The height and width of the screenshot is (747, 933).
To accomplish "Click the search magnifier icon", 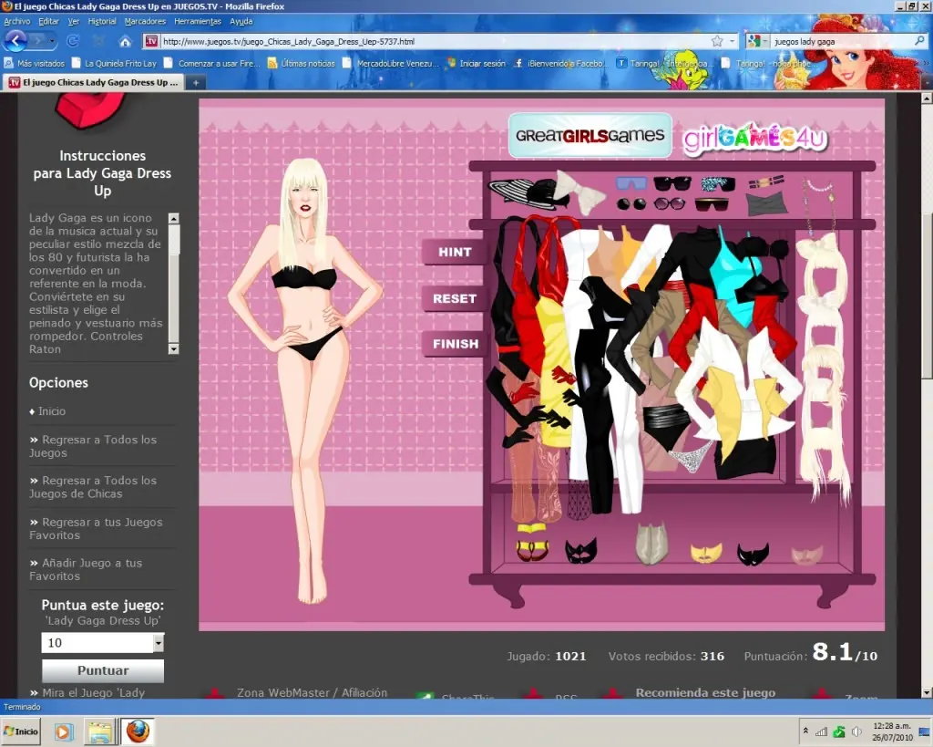I will (x=919, y=41).
